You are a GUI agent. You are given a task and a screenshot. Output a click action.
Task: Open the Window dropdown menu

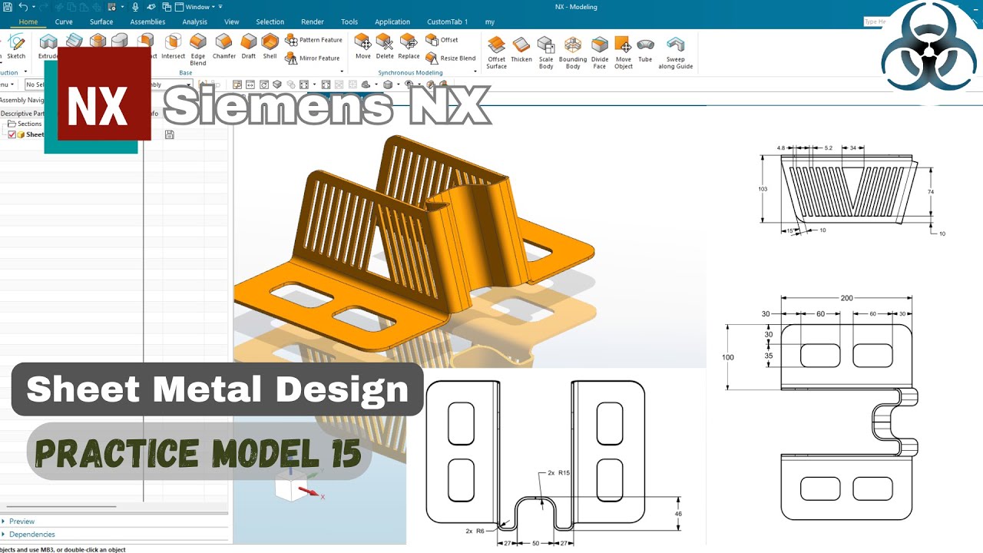pos(199,7)
